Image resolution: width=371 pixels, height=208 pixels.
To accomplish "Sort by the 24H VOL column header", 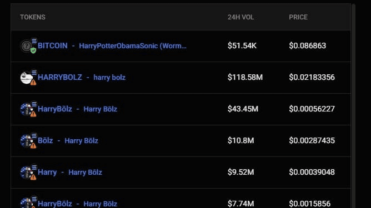I will pyautogui.click(x=240, y=17).
